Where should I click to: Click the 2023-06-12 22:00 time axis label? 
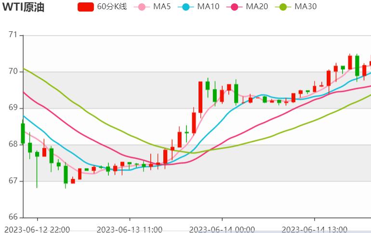coord(37,230)
